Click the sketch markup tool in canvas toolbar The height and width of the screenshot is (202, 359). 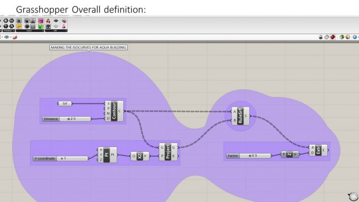pyautogui.click(x=15, y=37)
